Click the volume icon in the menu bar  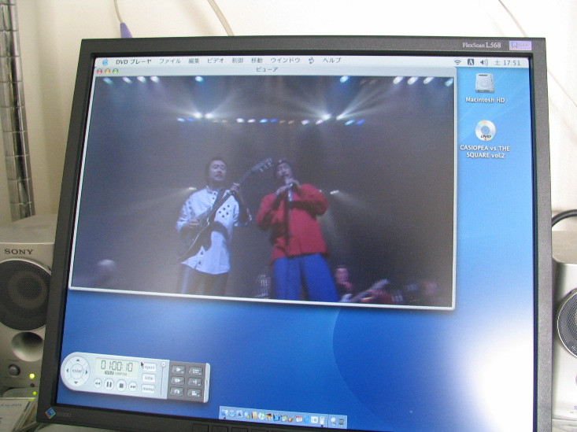coord(484,62)
